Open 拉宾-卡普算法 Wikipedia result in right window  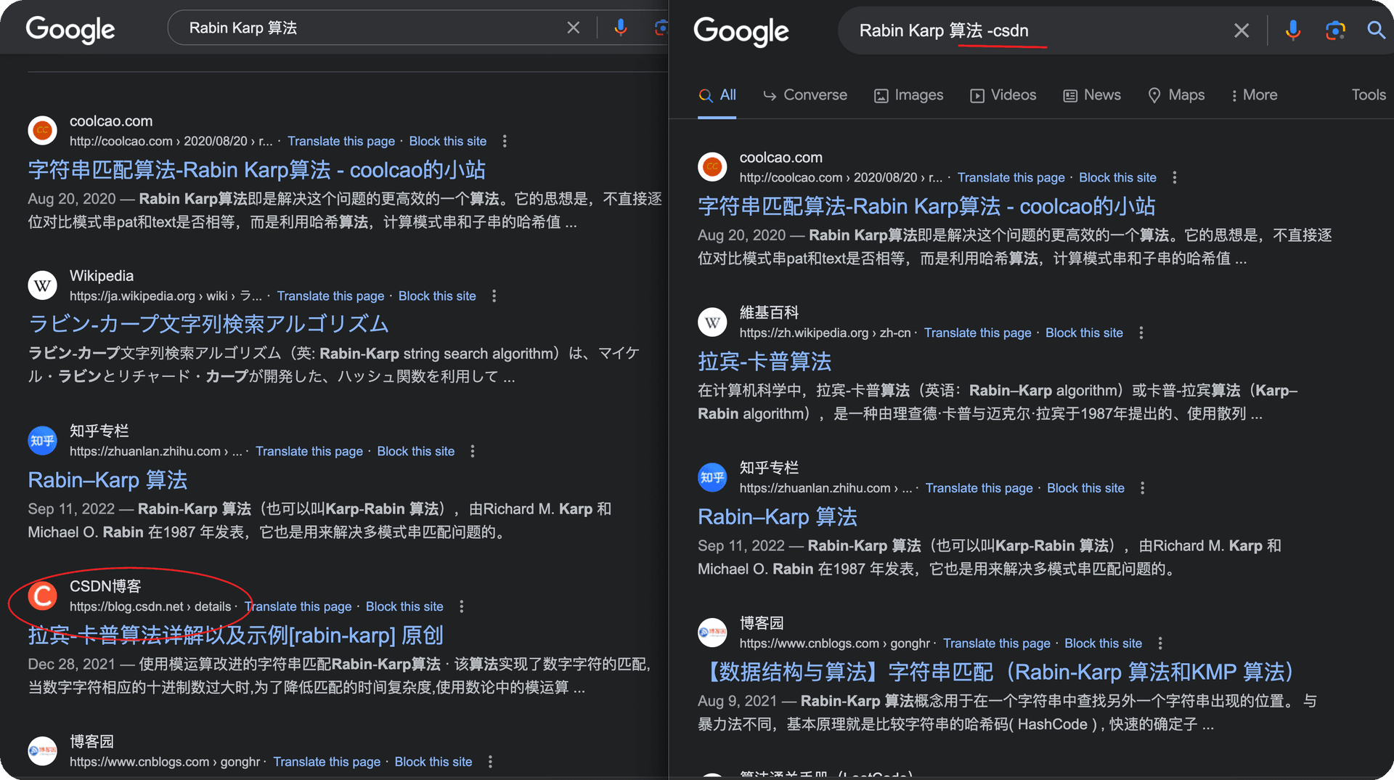(x=765, y=362)
